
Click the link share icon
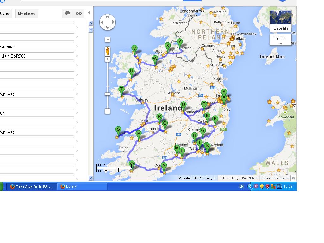click(x=78, y=13)
